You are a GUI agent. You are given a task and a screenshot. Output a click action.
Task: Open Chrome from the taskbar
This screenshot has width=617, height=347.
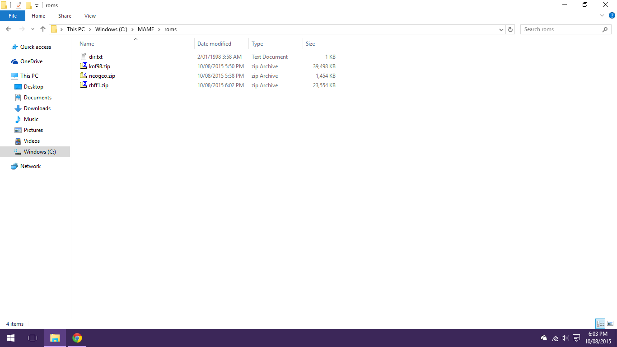[x=77, y=338]
